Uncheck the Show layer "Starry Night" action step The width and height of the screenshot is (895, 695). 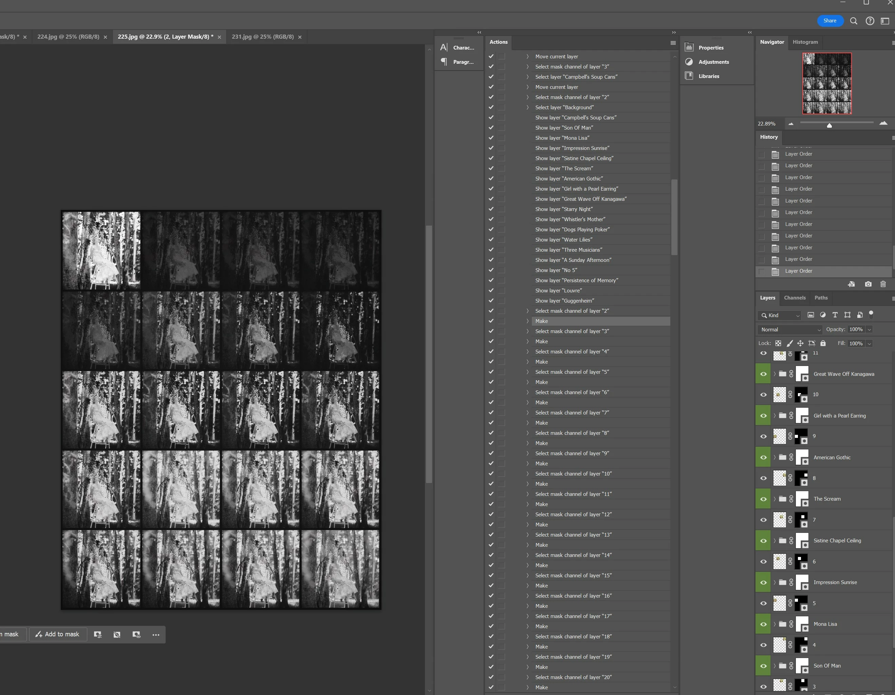(x=491, y=209)
